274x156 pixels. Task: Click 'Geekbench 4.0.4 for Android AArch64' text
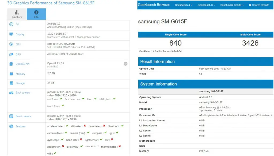[x=160, y=51]
